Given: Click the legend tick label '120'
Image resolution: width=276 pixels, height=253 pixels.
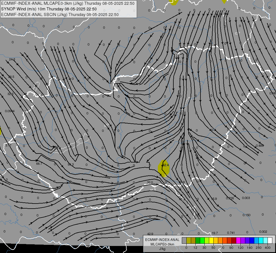Looking at the screenshot, I should click(x=240, y=248).
